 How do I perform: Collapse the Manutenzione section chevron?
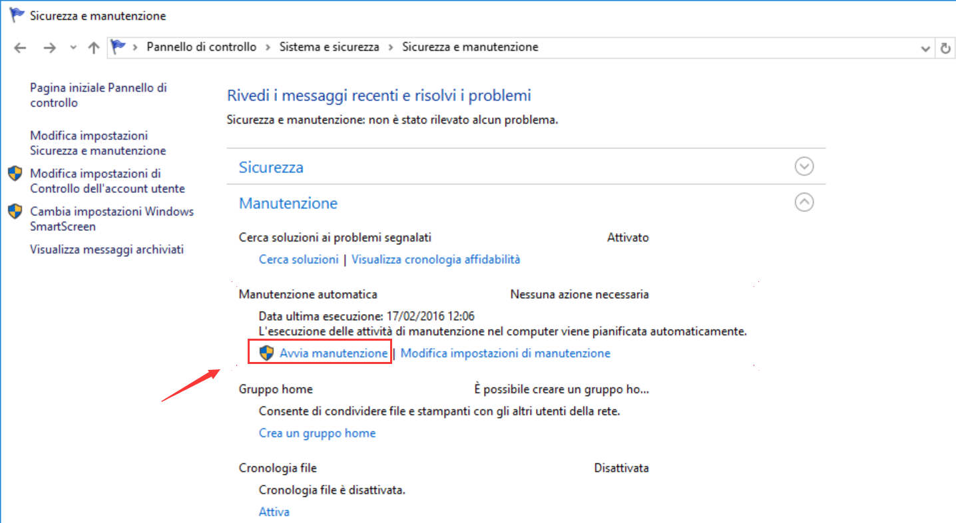804,202
